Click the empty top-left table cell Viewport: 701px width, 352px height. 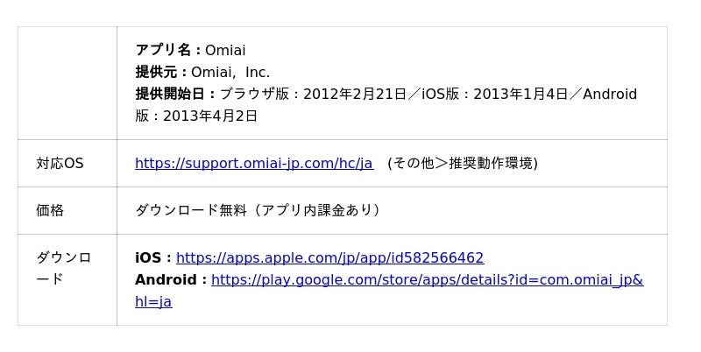pos(67,83)
